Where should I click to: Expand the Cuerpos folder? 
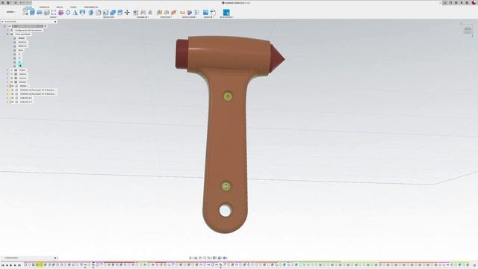[7, 78]
